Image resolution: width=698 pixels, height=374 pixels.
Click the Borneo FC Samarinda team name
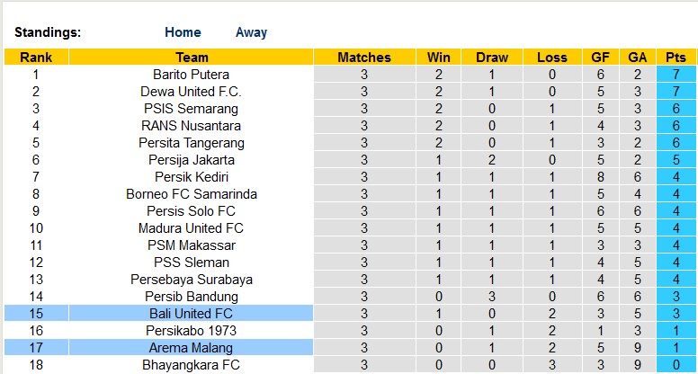(x=192, y=194)
